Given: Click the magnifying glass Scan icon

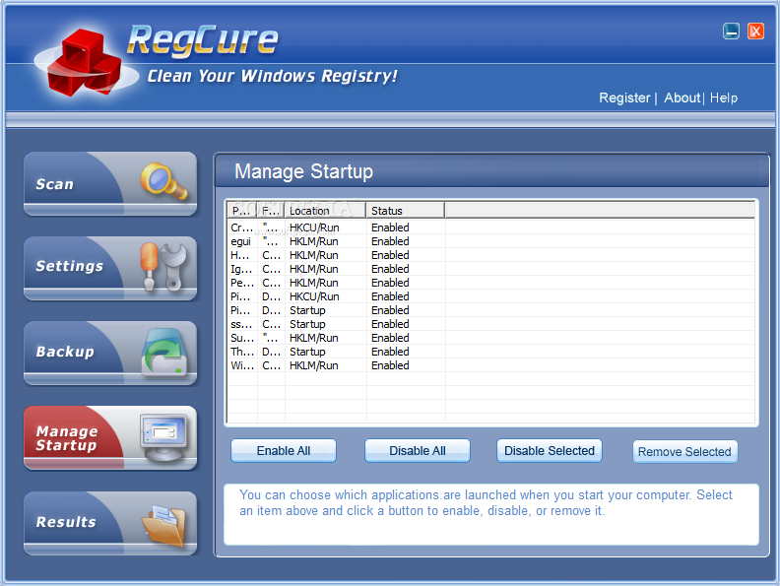Looking at the screenshot, I should click(163, 180).
